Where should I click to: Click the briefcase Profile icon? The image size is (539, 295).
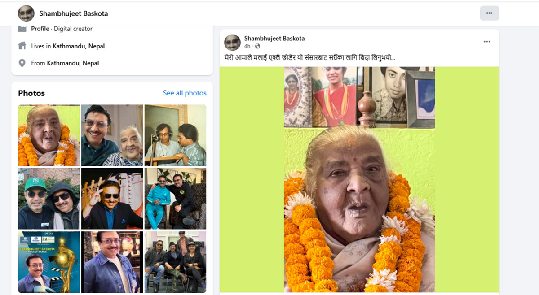coord(22,28)
